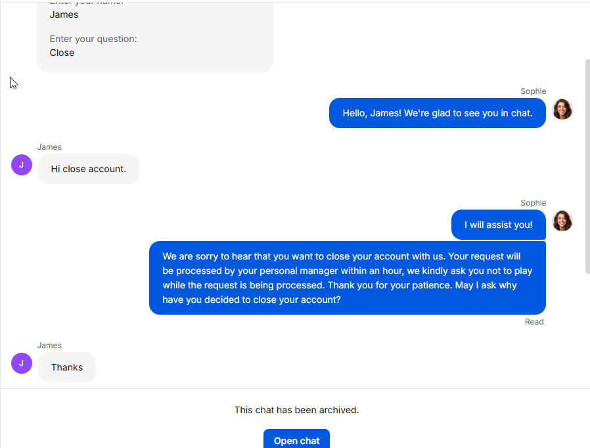Screen dimensions: 590x448
Task: Click the 'Hi close account.' message bubble
Action: pos(89,169)
